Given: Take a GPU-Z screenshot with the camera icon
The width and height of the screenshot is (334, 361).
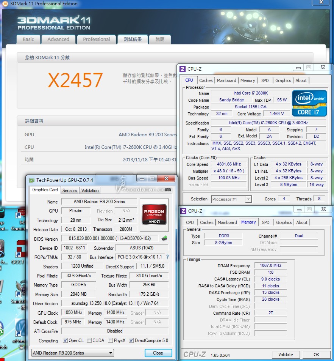Looking at the screenshot, I should click(x=169, y=190).
